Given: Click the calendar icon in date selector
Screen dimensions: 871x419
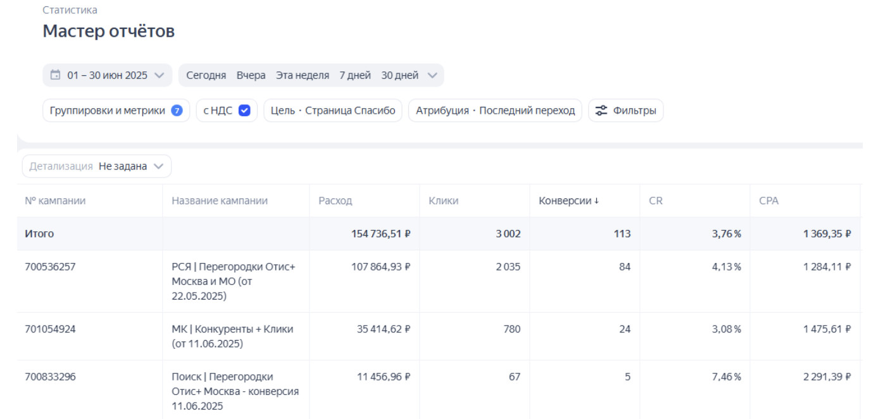Looking at the screenshot, I should coord(56,75).
